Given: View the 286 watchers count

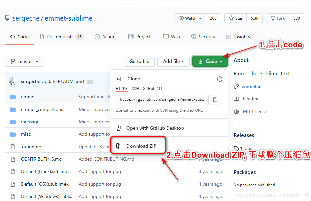Looking at the screenshot, I should coord(213,18).
